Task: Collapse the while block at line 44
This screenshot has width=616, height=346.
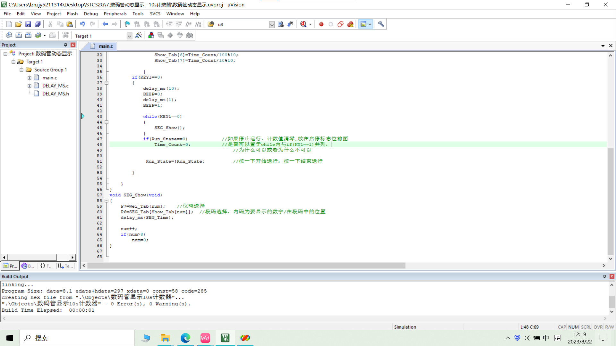Action: coord(107,122)
